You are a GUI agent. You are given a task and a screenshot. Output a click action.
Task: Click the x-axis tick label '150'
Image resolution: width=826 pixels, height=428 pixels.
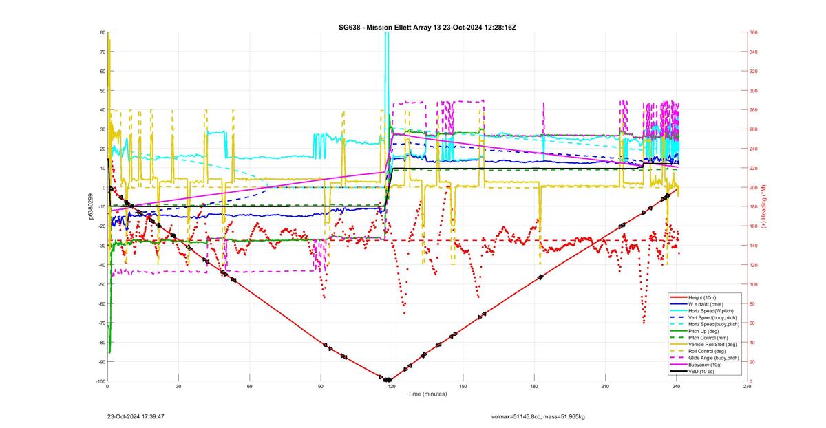[x=463, y=387]
